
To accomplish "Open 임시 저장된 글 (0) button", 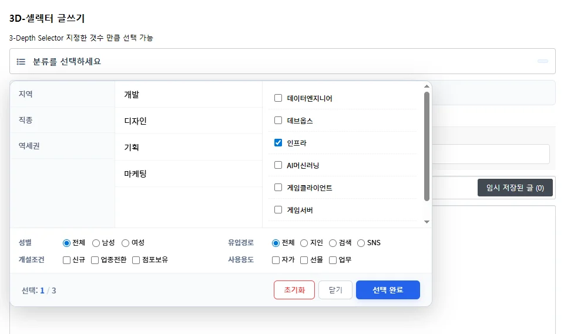I will (x=515, y=188).
